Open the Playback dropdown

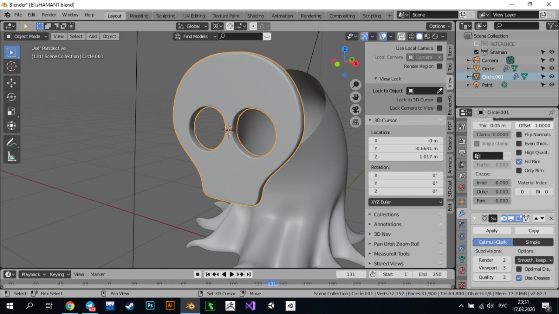[34, 274]
